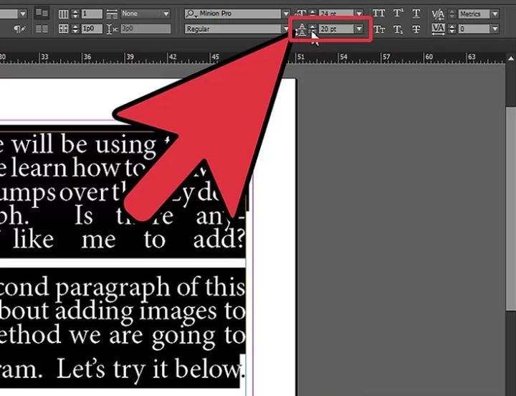This screenshot has width=516, height=396.
Task: Click the word "add?" in the paragraph
Action: [219, 240]
